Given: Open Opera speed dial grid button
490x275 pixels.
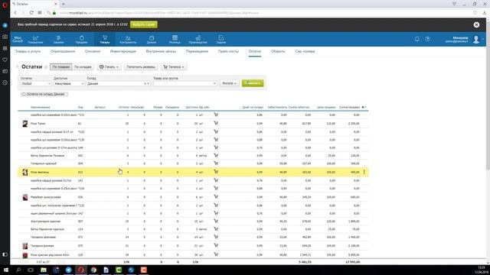Looking at the screenshot, I should [x=40, y=13].
